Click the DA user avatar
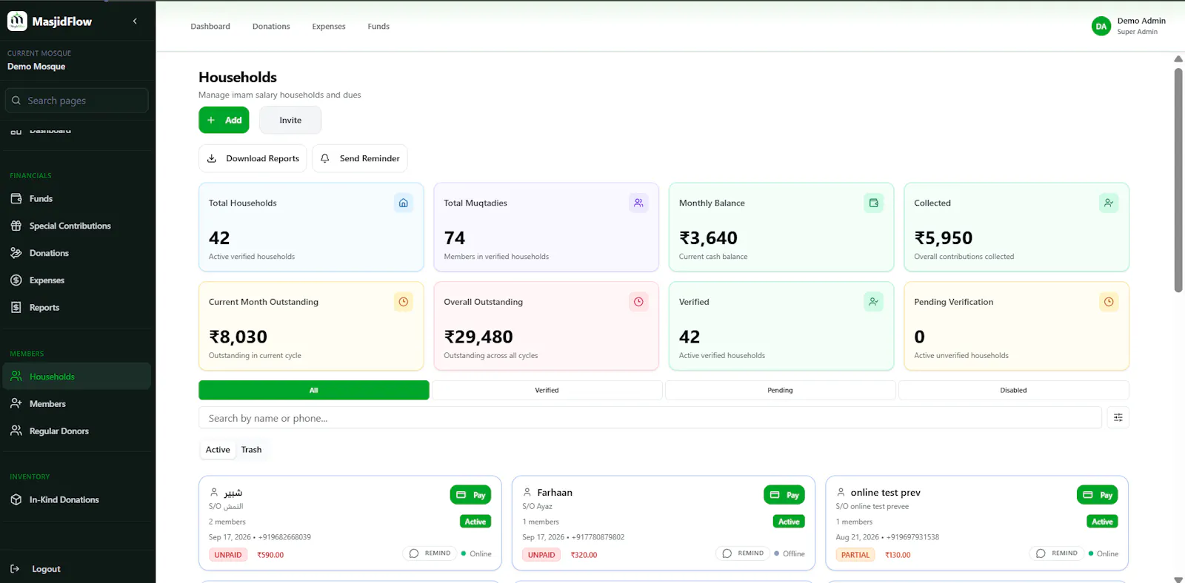Viewport: 1185px width, 583px height. (1101, 26)
